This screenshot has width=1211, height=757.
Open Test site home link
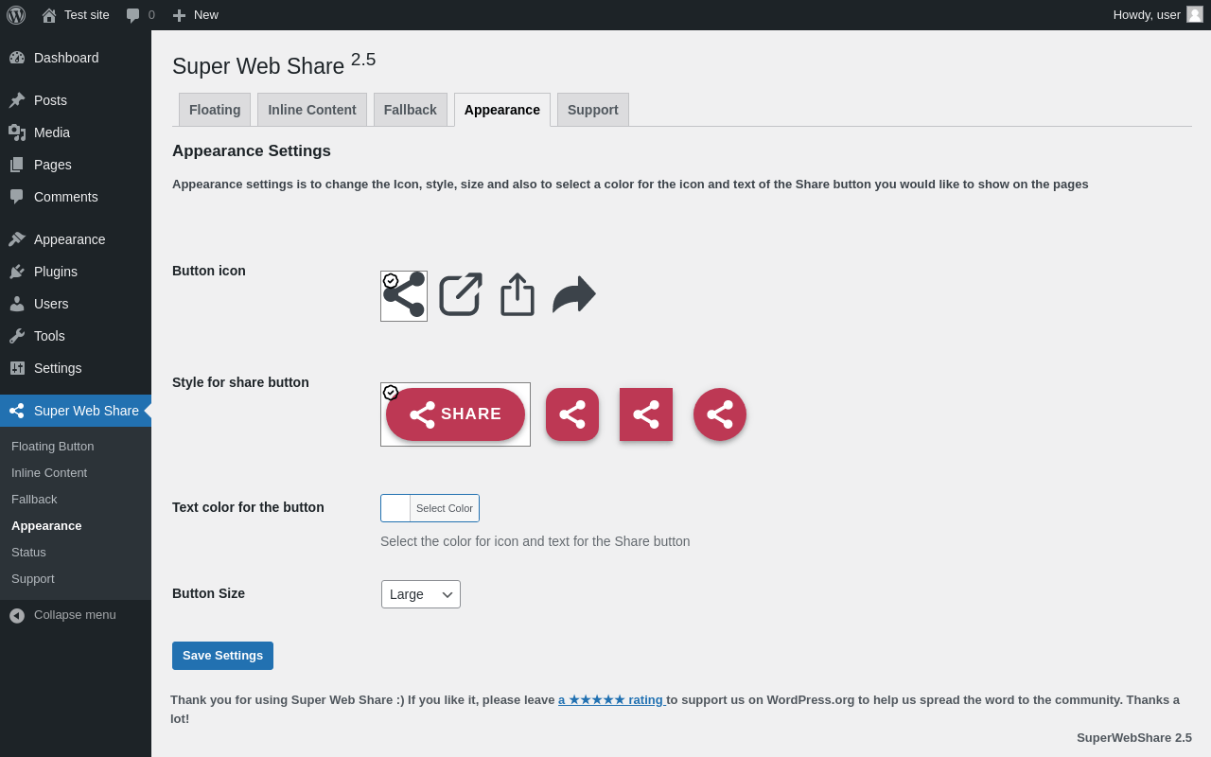[76, 15]
